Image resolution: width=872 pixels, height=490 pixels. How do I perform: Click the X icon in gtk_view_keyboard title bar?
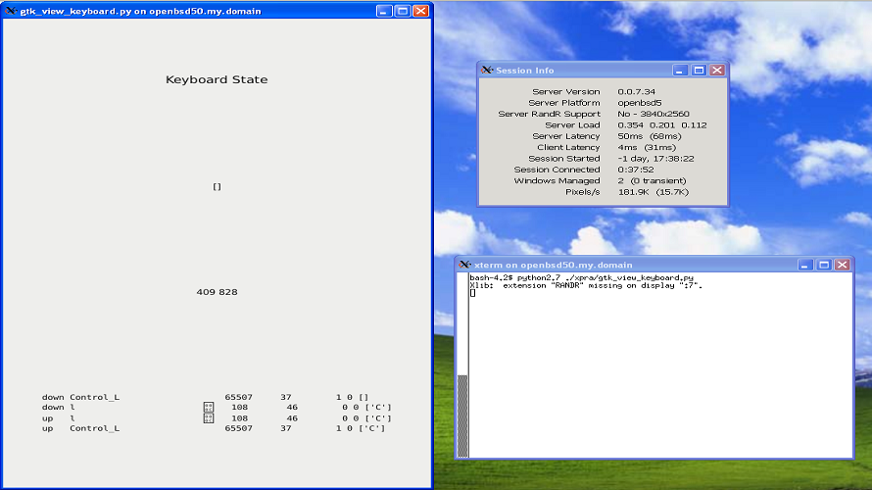[11, 11]
